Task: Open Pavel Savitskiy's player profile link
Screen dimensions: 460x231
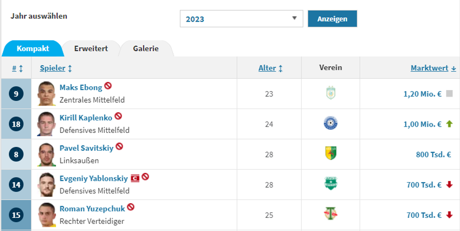Action: 86,148
